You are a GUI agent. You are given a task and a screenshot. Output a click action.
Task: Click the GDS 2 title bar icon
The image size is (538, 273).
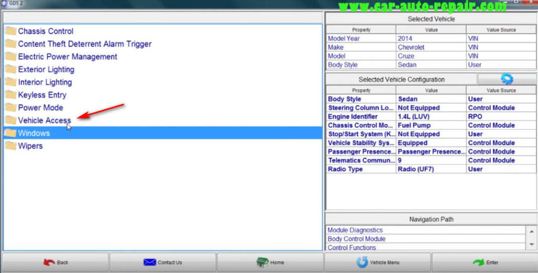click(4, 3)
